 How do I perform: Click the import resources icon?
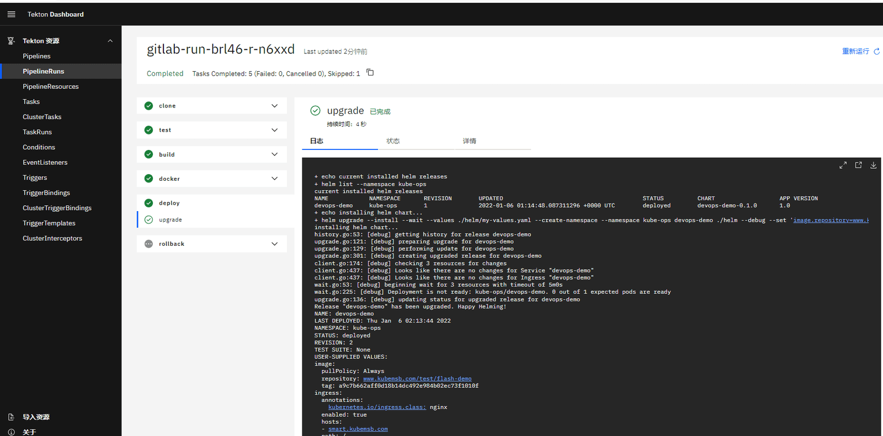pos(11,417)
